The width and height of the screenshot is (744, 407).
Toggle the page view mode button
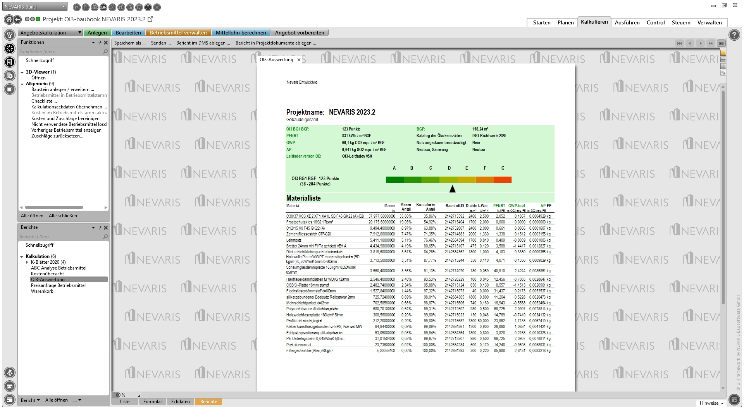click(721, 43)
